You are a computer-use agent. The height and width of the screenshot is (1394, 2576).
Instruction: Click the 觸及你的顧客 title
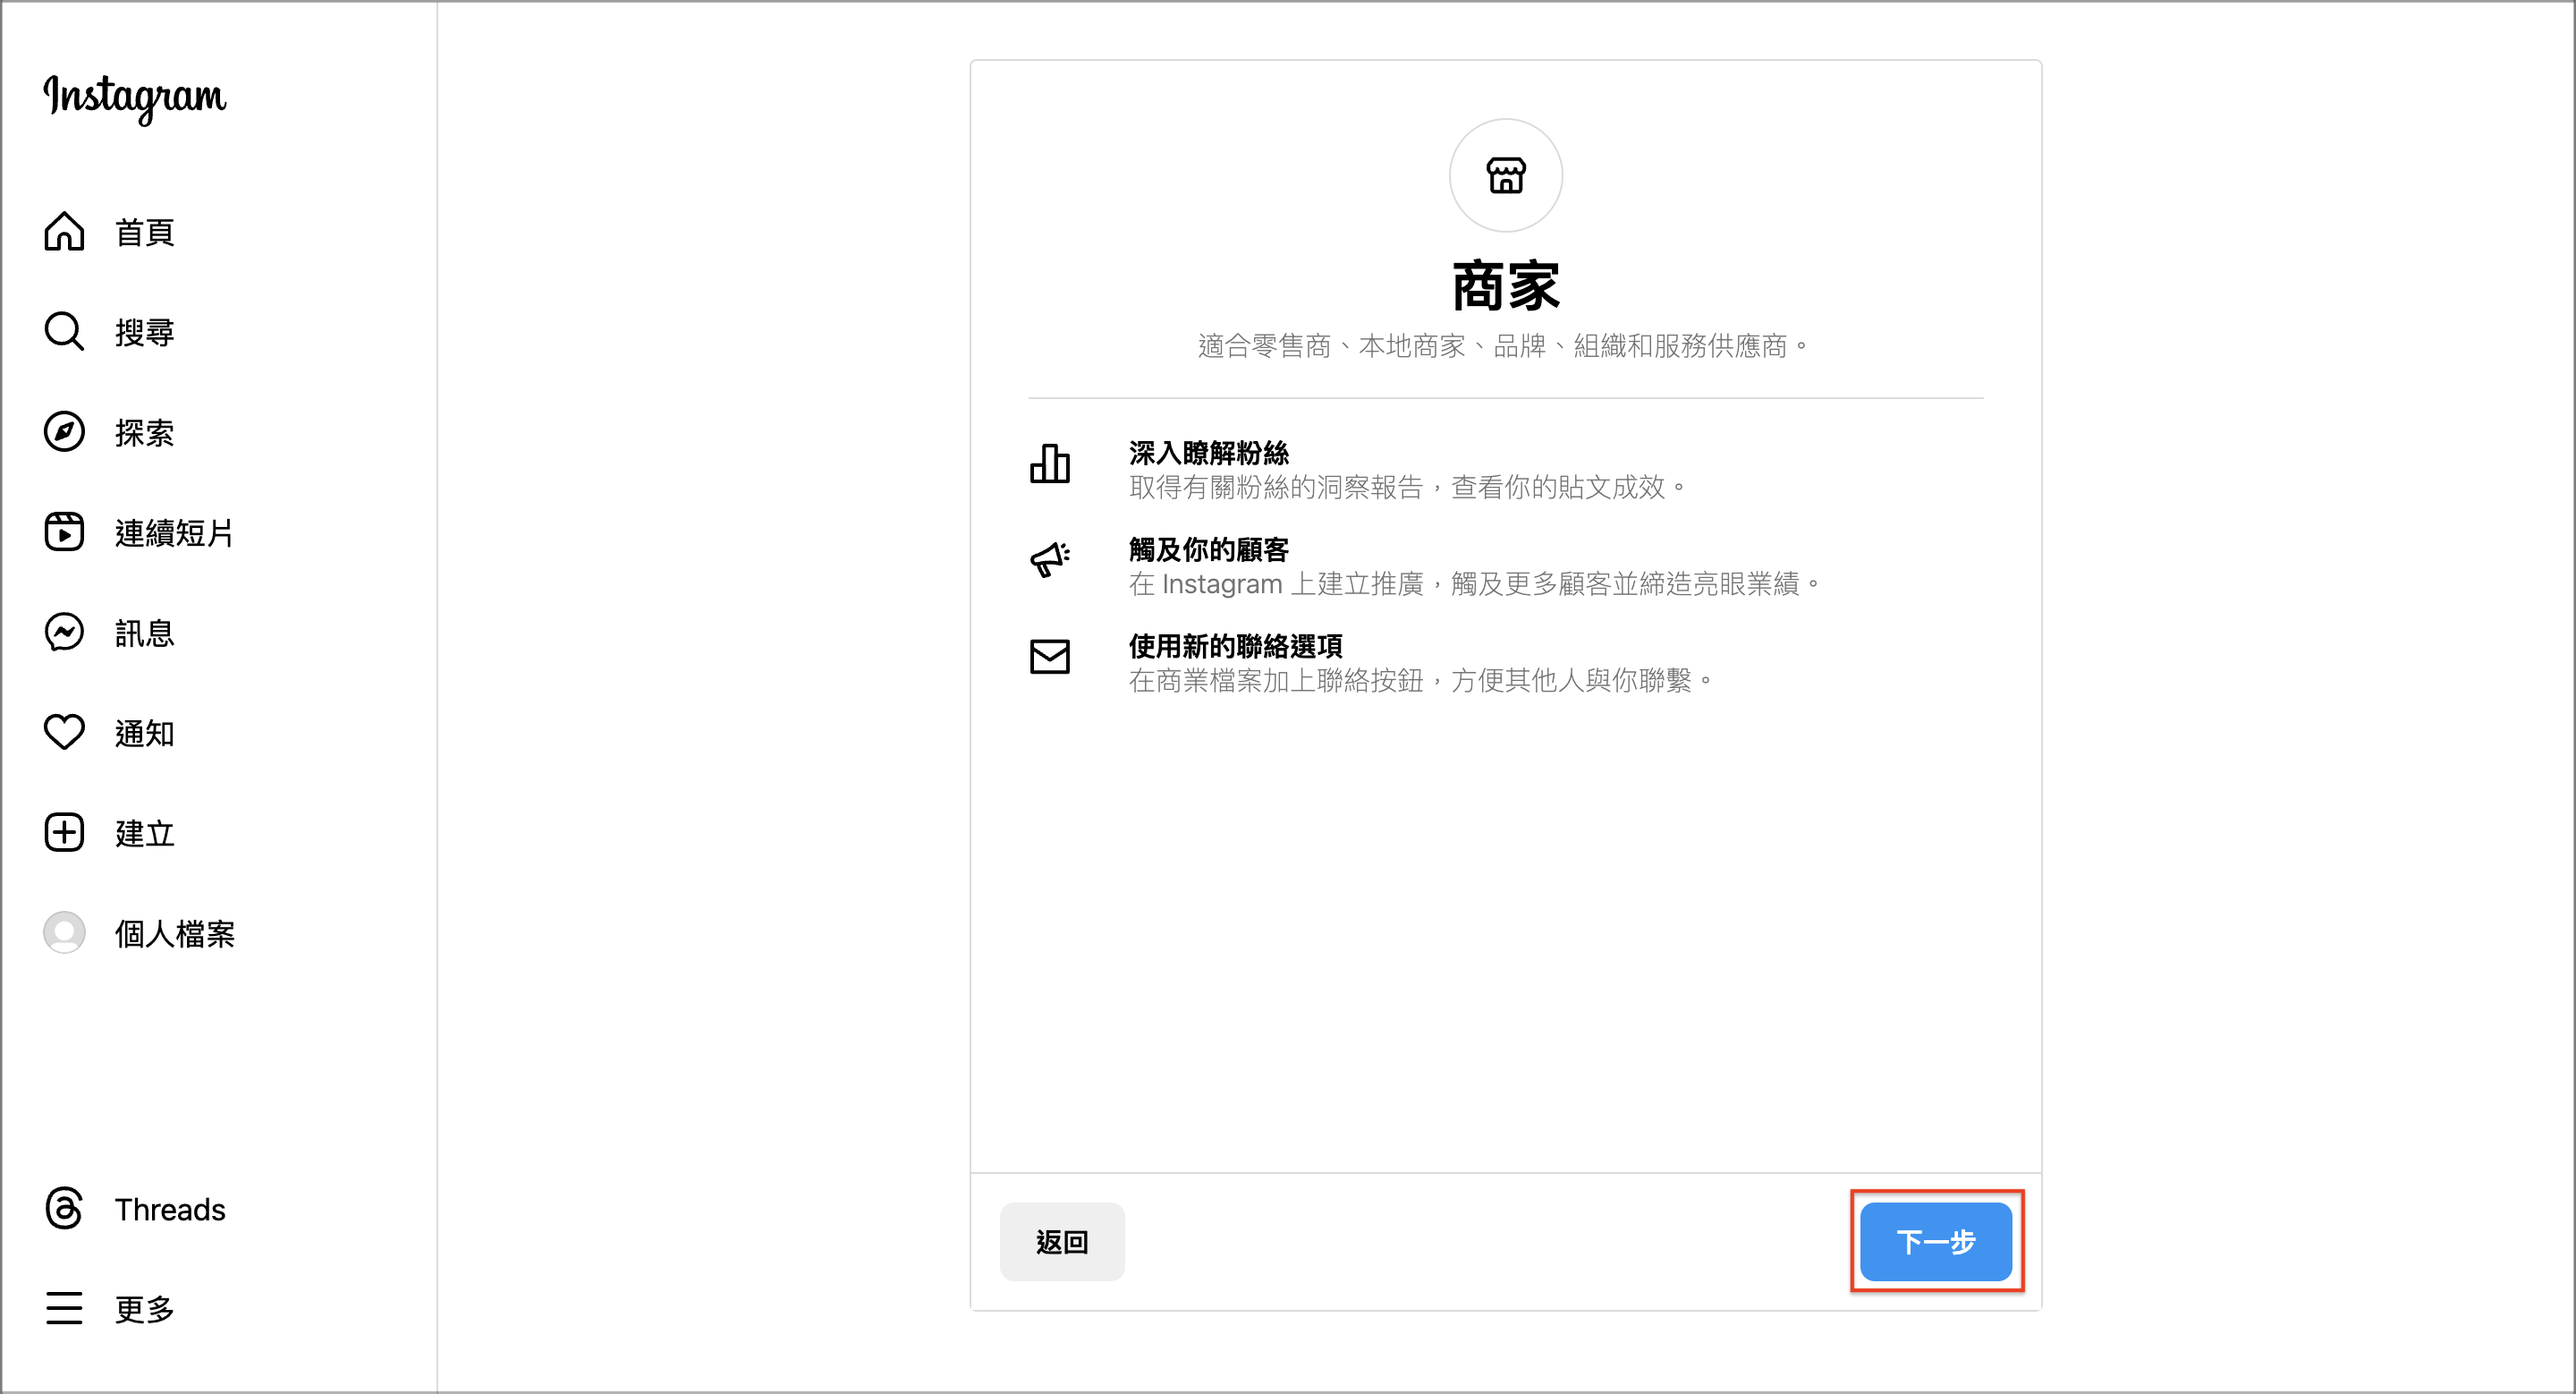click(x=1209, y=549)
